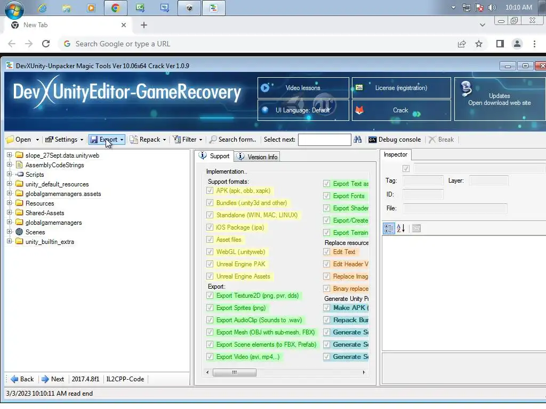
Task: Click the Inspector Tag field
Action: [x=423, y=181]
